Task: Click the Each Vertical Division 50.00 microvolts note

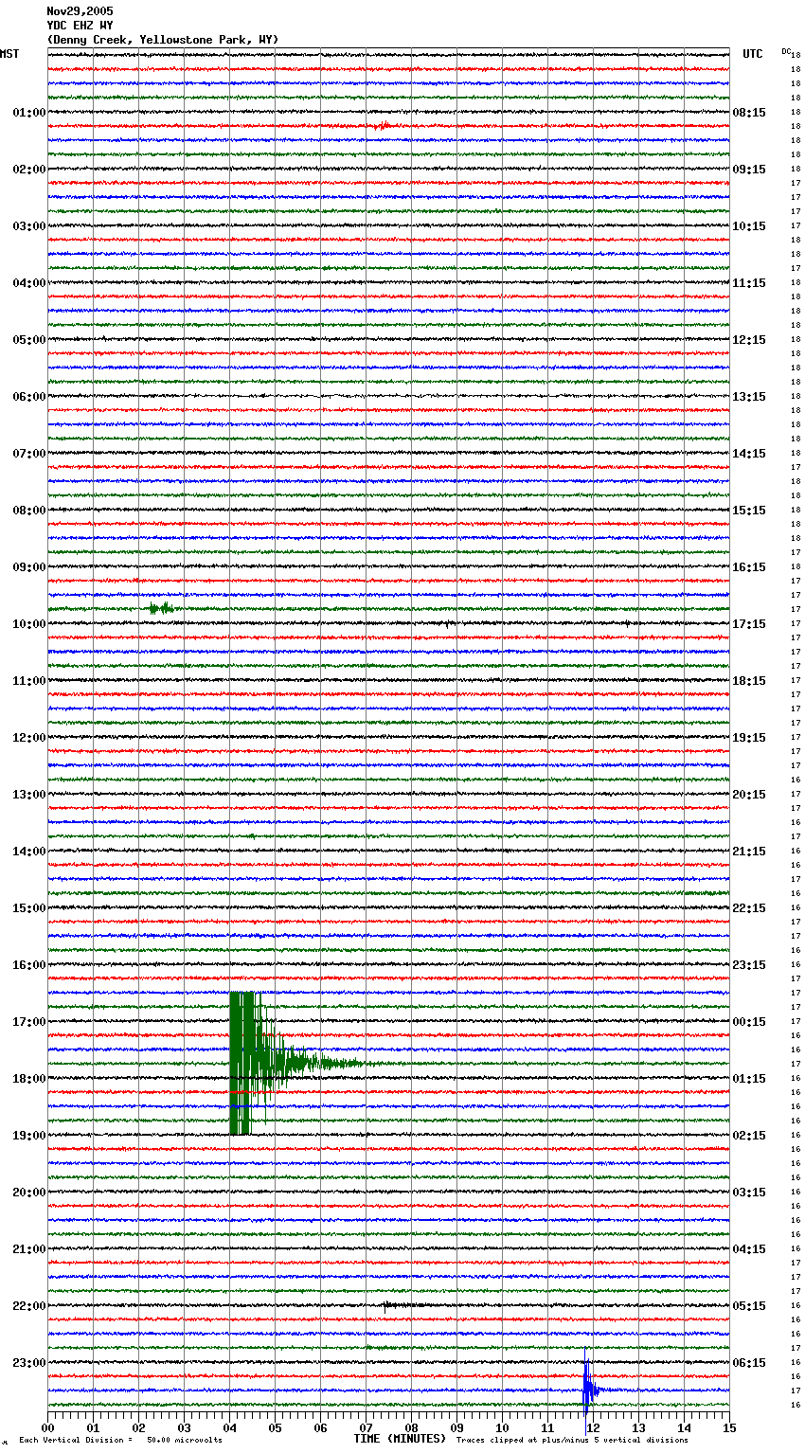Action: (x=120, y=1440)
